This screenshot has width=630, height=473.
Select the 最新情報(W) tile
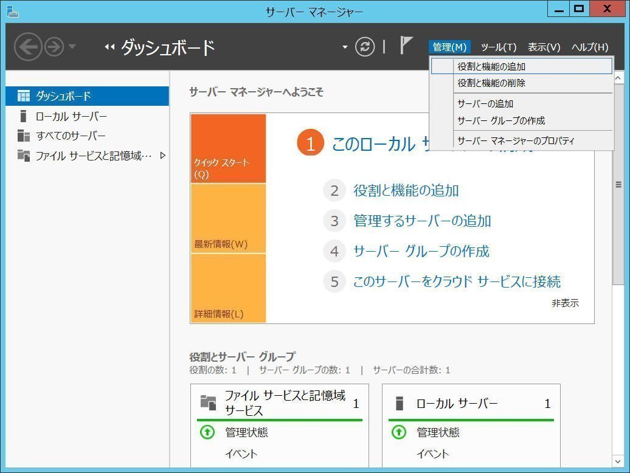click(x=228, y=219)
